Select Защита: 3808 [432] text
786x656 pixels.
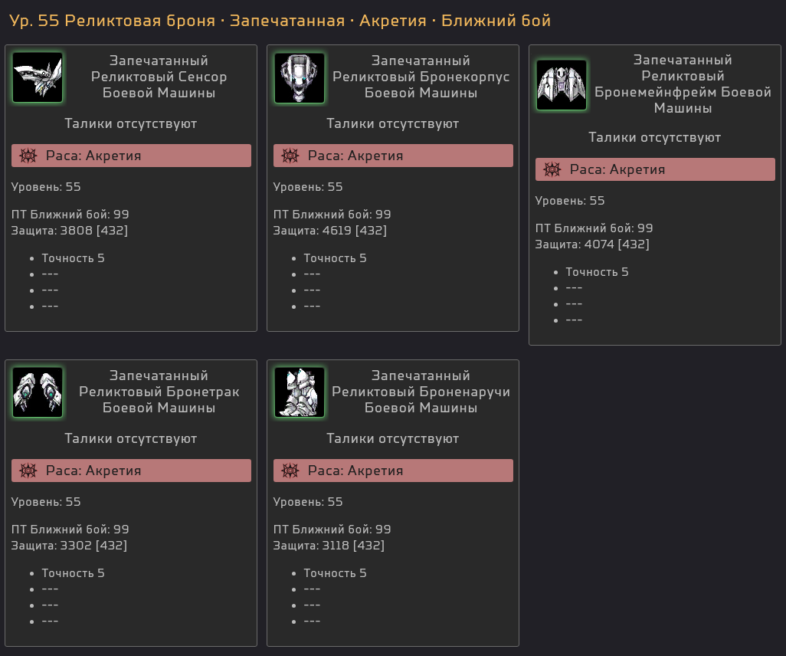click(x=70, y=231)
